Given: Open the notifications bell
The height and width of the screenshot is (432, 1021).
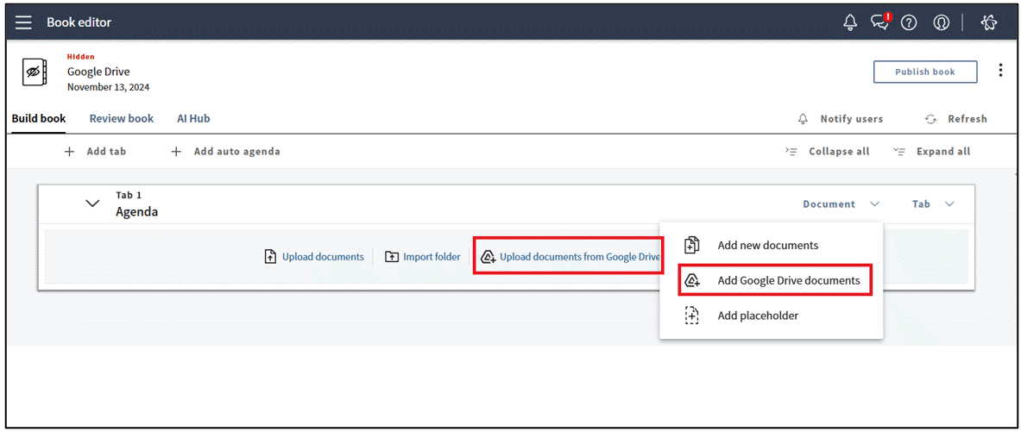Looking at the screenshot, I should pyautogui.click(x=850, y=23).
